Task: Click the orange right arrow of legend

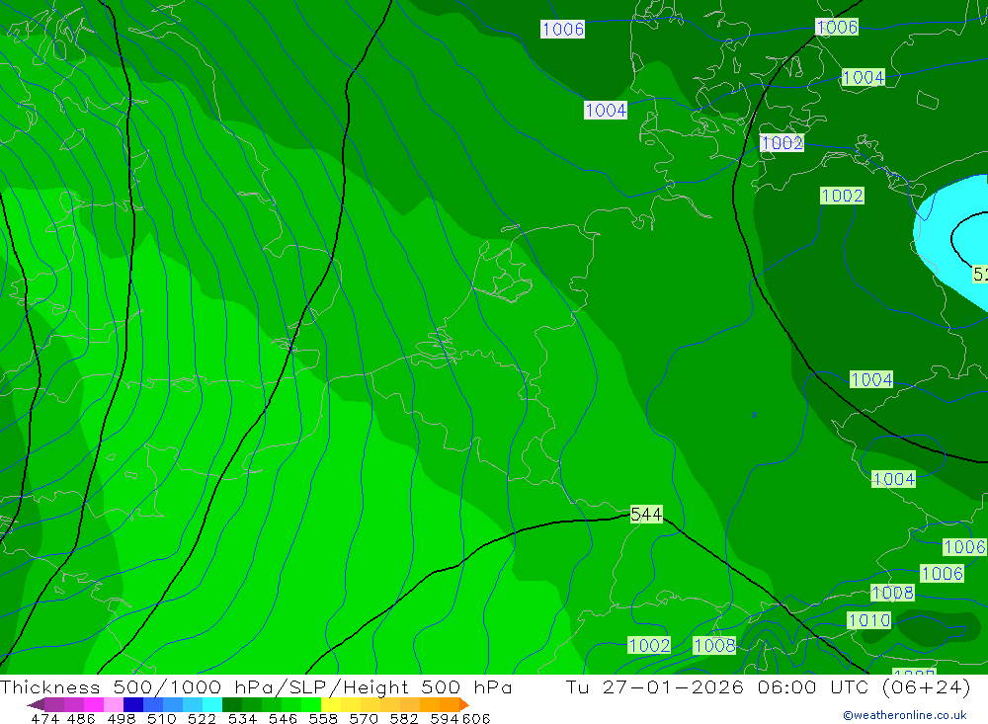Action: (x=464, y=704)
